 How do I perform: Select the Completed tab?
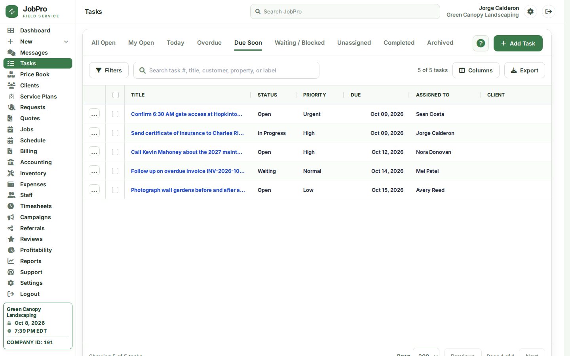coord(399,43)
